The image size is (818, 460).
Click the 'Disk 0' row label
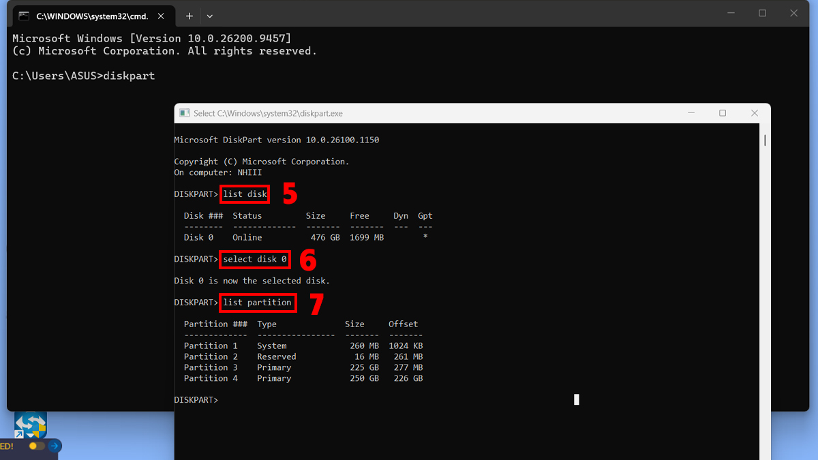coord(198,237)
